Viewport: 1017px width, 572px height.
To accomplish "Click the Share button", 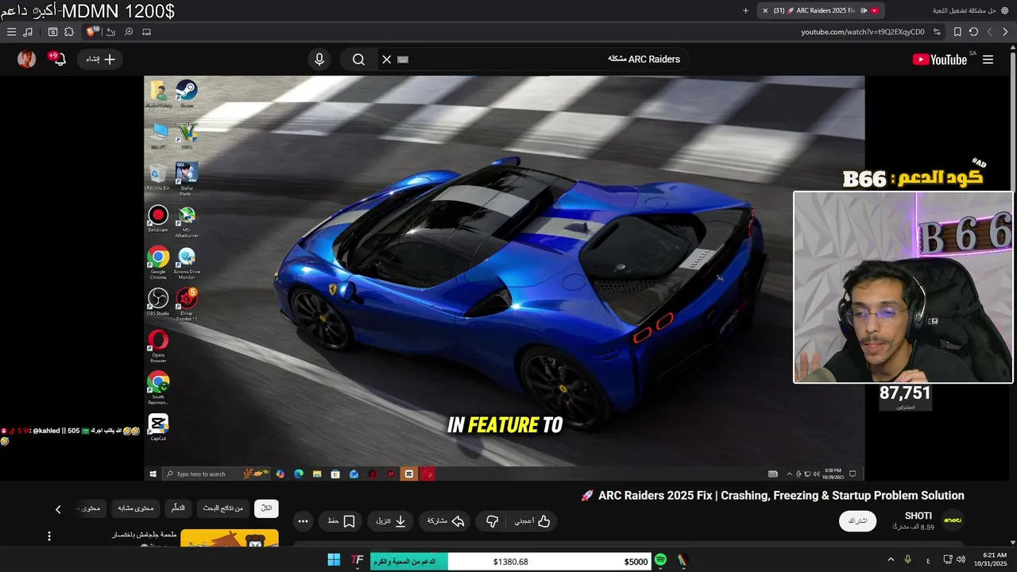I will point(445,521).
